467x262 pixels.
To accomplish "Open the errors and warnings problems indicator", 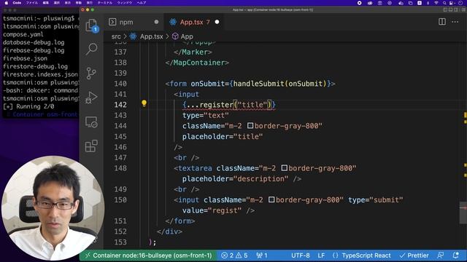I will tap(235, 255).
